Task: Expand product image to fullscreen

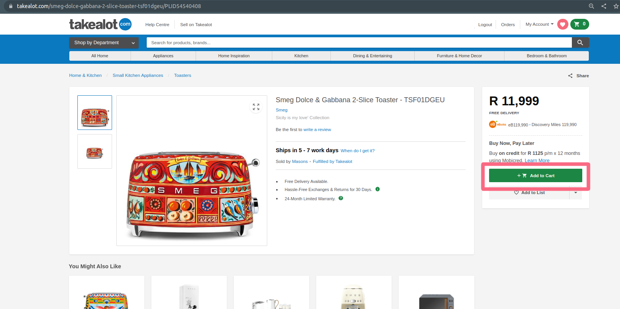Action: click(256, 107)
